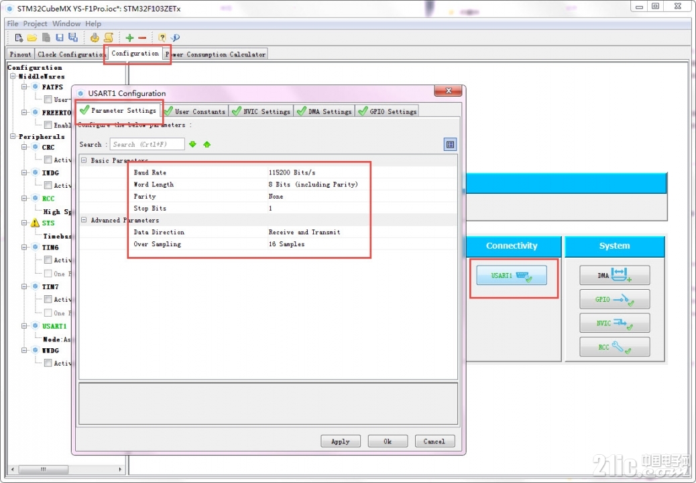Click the Cancel button
The image size is (696, 483).
click(434, 441)
